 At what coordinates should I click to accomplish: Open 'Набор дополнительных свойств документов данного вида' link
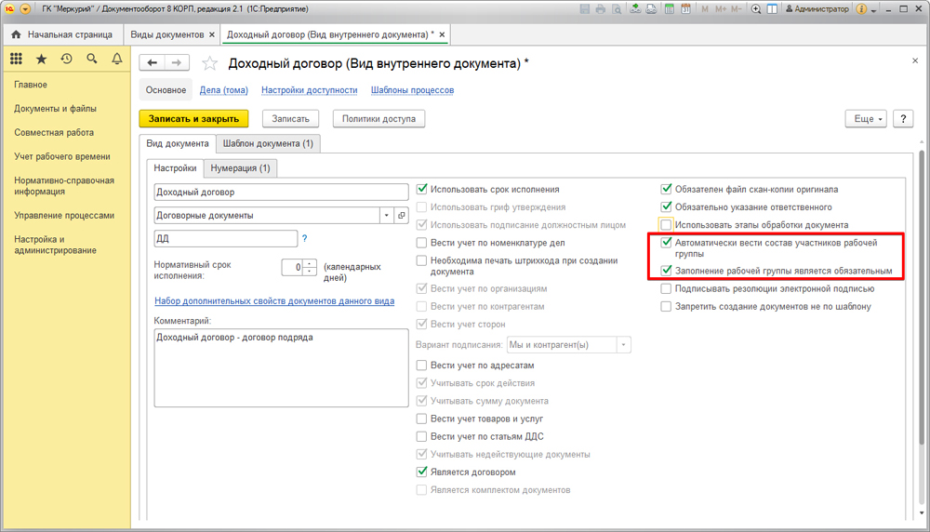coord(273,301)
